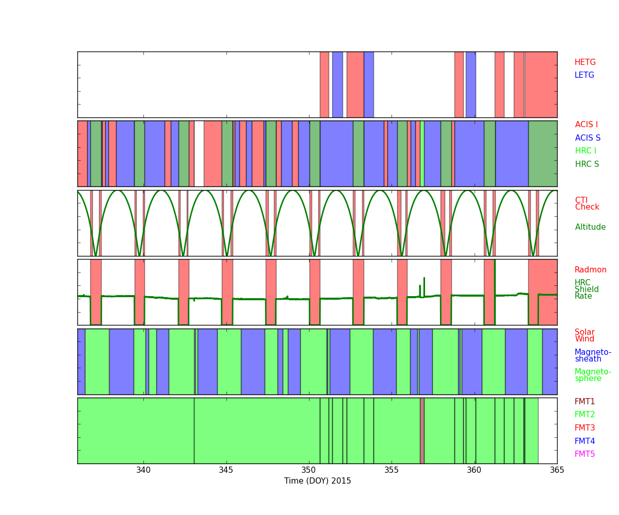The height and width of the screenshot is (515, 619).
Task: Click the Radmon legend label
Action: [x=591, y=270]
